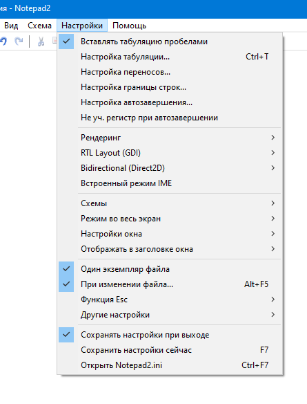Toggle 'Сохранять настройки при выходе'
Screen dimensions: 307x404
[170, 335]
